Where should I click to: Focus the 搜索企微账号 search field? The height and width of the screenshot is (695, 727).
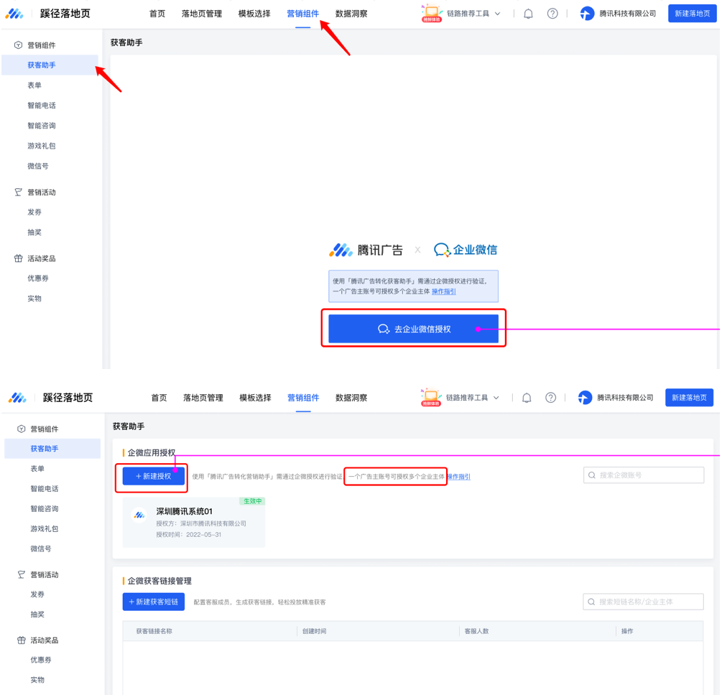coord(644,475)
